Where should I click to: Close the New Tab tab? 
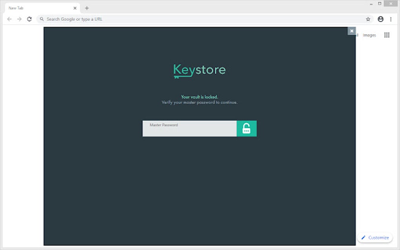pos(75,7)
